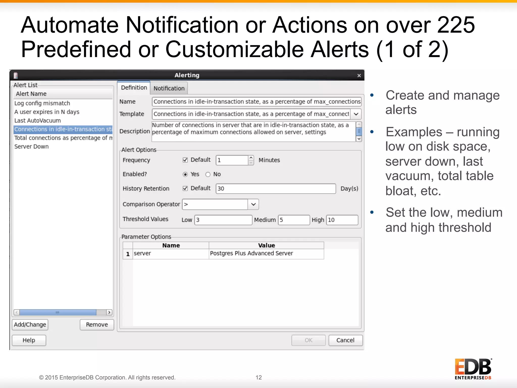Open the Template dropdown list

coord(356,114)
